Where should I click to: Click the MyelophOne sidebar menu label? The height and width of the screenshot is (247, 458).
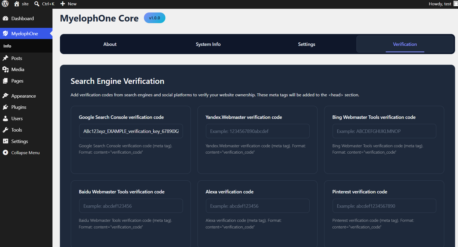(x=25, y=34)
